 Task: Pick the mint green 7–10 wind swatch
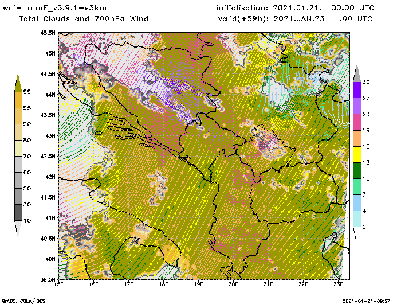357,187
